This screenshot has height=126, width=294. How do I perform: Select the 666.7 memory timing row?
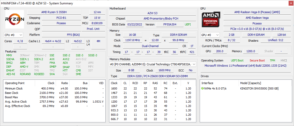point(153,119)
